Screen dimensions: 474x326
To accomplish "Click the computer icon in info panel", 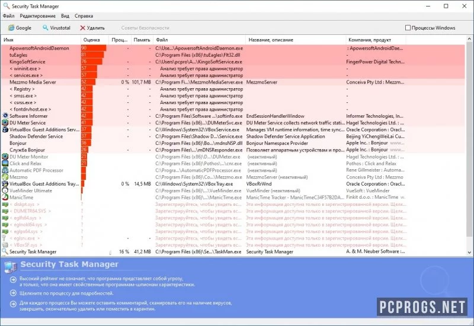I will (11, 267).
